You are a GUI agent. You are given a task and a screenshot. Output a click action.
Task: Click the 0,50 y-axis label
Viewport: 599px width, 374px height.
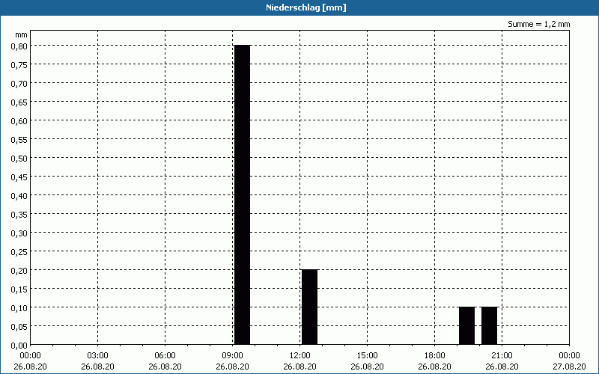coord(19,158)
